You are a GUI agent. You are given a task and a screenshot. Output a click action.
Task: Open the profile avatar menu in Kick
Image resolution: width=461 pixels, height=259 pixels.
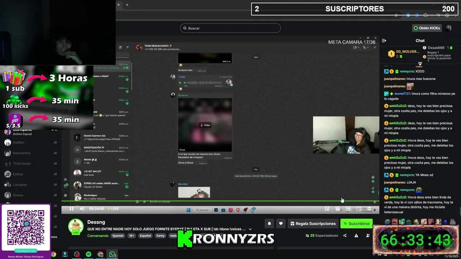[x=448, y=28]
